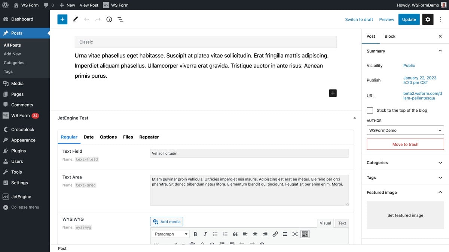This screenshot has width=449, height=252.
Task: Insert a link using the chain icon
Action: coord(275,234)
